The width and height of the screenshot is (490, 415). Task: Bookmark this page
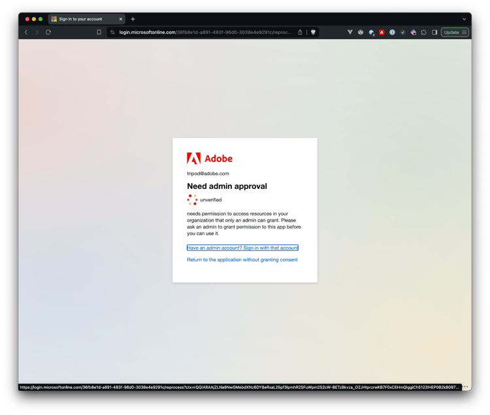pyautogui.click(x=99, y=32)
